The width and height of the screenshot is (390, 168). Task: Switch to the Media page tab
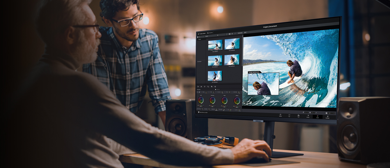coord(280,115)
